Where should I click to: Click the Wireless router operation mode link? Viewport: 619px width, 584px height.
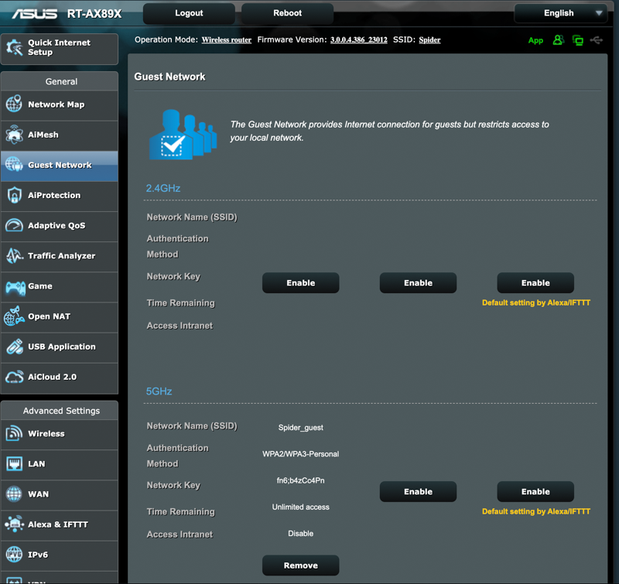point(227,40)
